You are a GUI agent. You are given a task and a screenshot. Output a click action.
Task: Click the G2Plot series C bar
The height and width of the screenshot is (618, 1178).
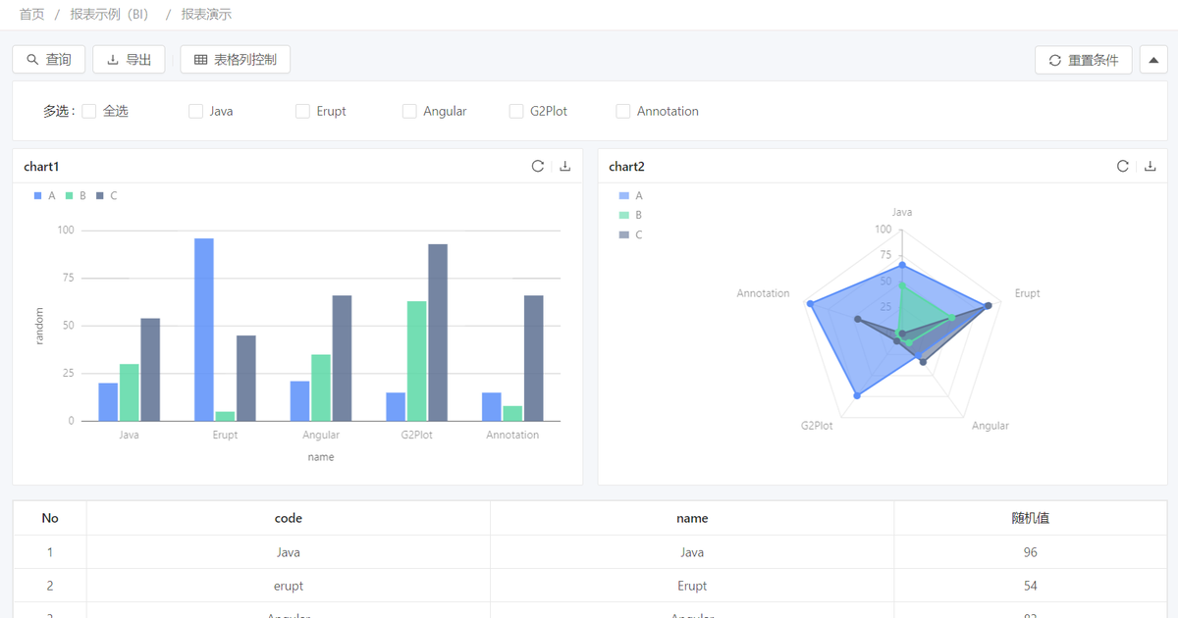[438, 333]
